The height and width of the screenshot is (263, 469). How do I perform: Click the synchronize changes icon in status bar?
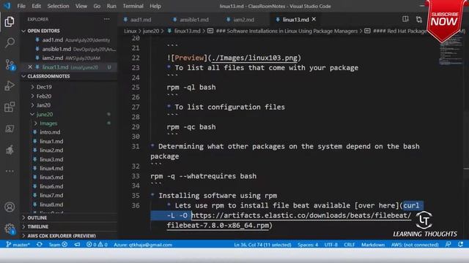39,245
